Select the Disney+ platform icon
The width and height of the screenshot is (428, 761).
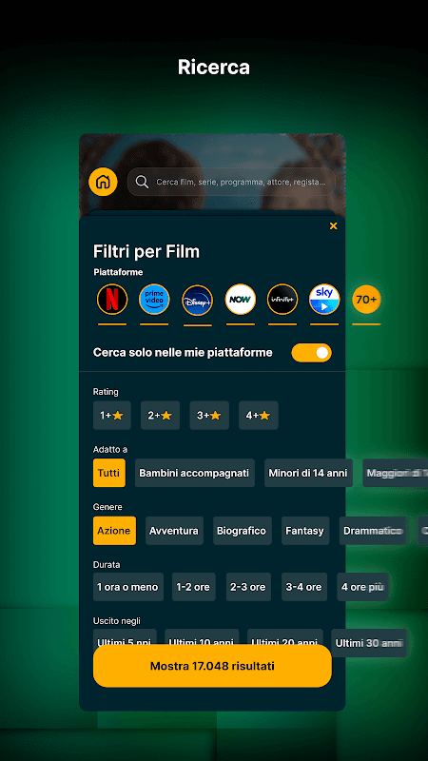(x=198, y=301)
